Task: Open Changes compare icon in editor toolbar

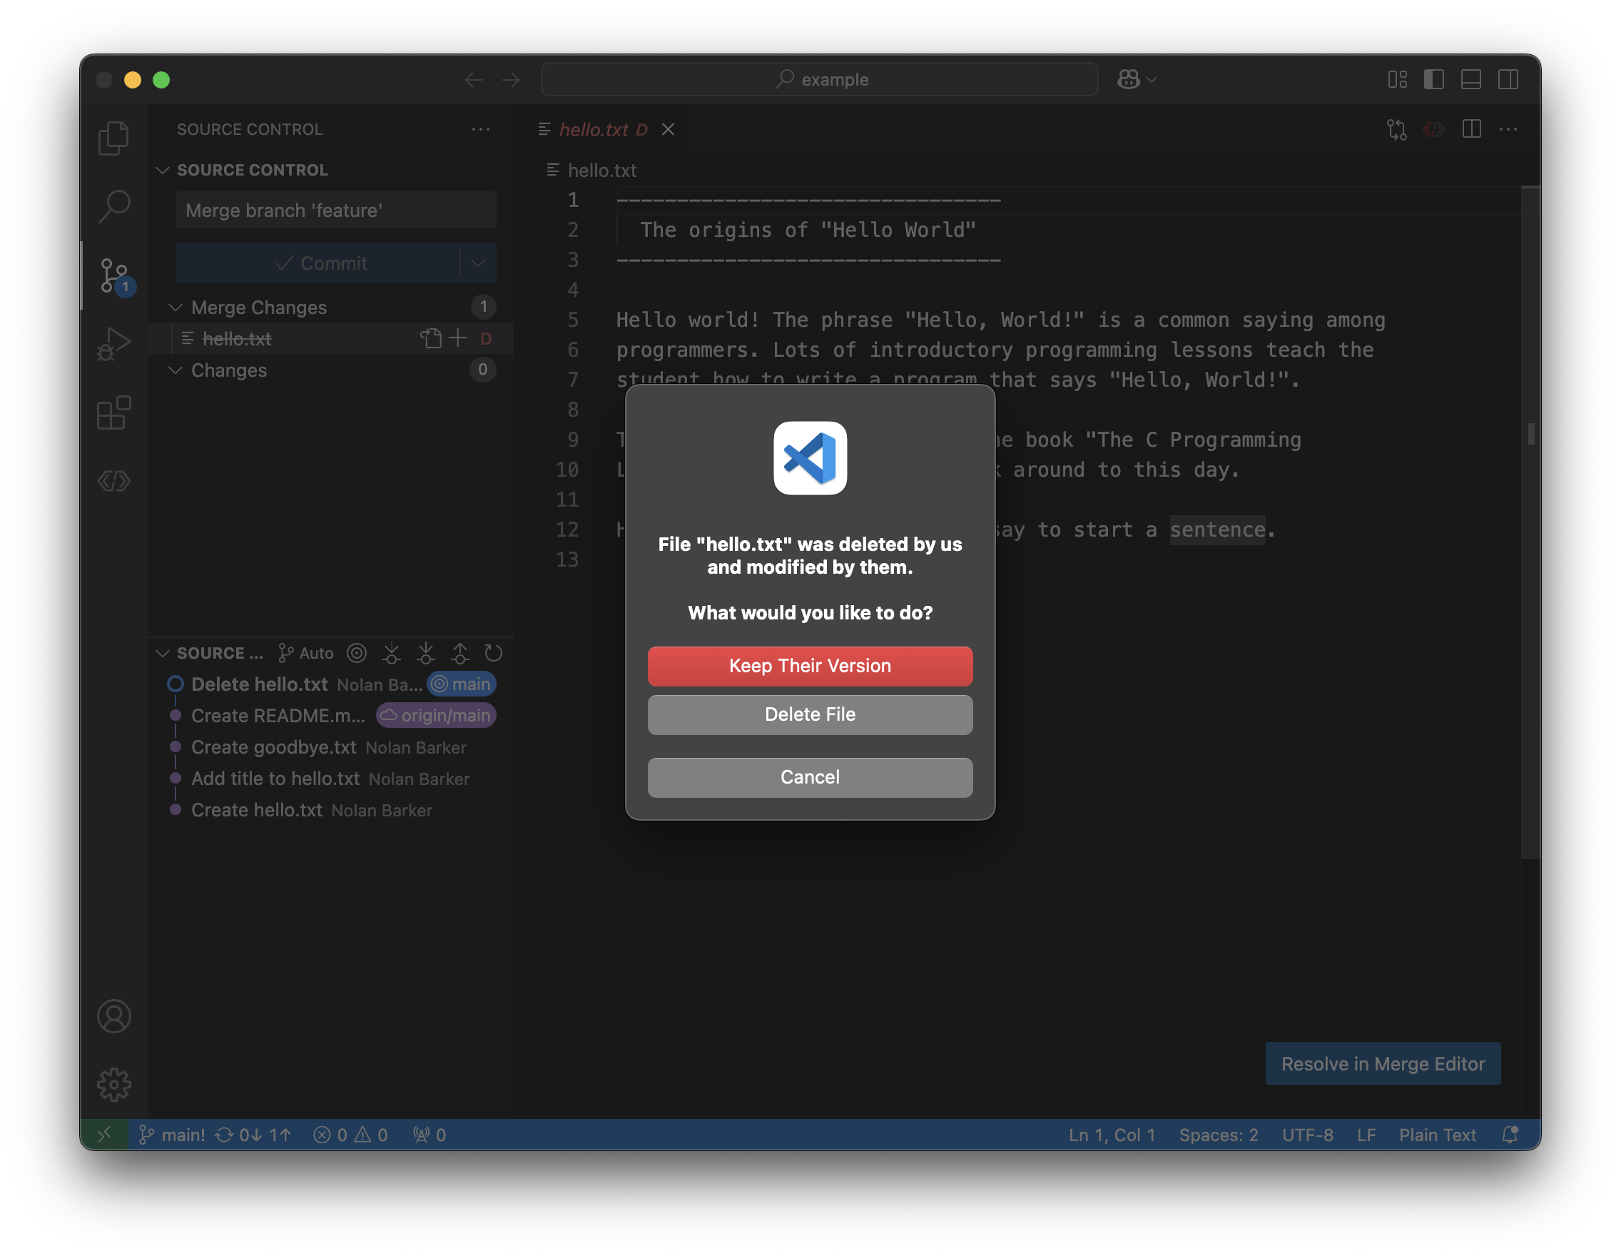Action: click(x=1397, y=129)
